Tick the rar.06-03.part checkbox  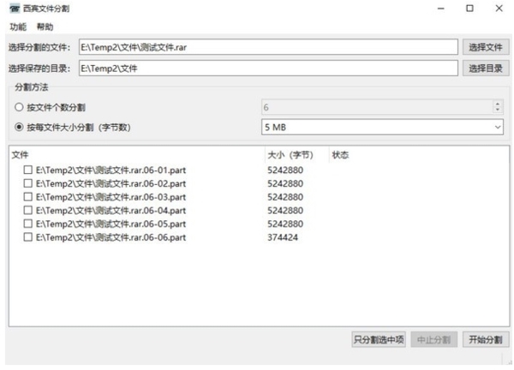[28, 197]
